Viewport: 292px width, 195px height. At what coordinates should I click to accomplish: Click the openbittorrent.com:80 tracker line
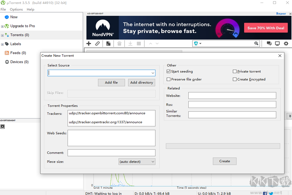pyautogui.click(x=107, y=113)
